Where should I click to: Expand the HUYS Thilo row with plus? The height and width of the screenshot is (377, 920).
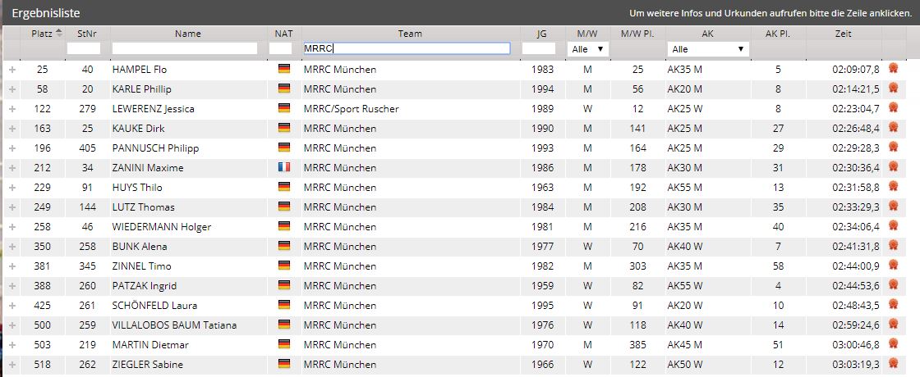12,188
